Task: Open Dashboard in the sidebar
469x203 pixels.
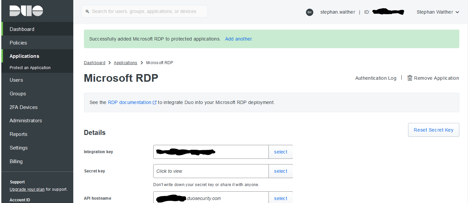Action: pos(37,29)
